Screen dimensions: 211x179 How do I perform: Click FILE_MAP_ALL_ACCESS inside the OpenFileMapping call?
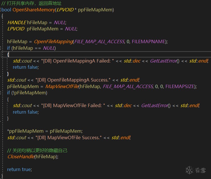click(x=99, y=42)
